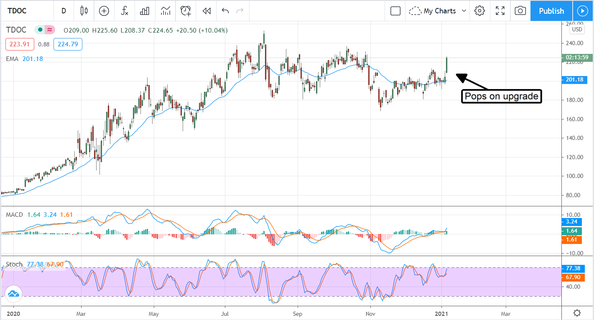This screenshot has height=320, width=594.
Task: Open the financials bar chart icon
Action: [x=145, y=11]
